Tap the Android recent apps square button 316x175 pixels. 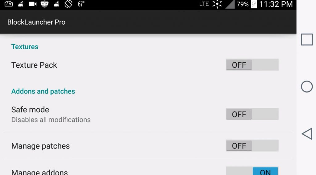coord(307,39)
